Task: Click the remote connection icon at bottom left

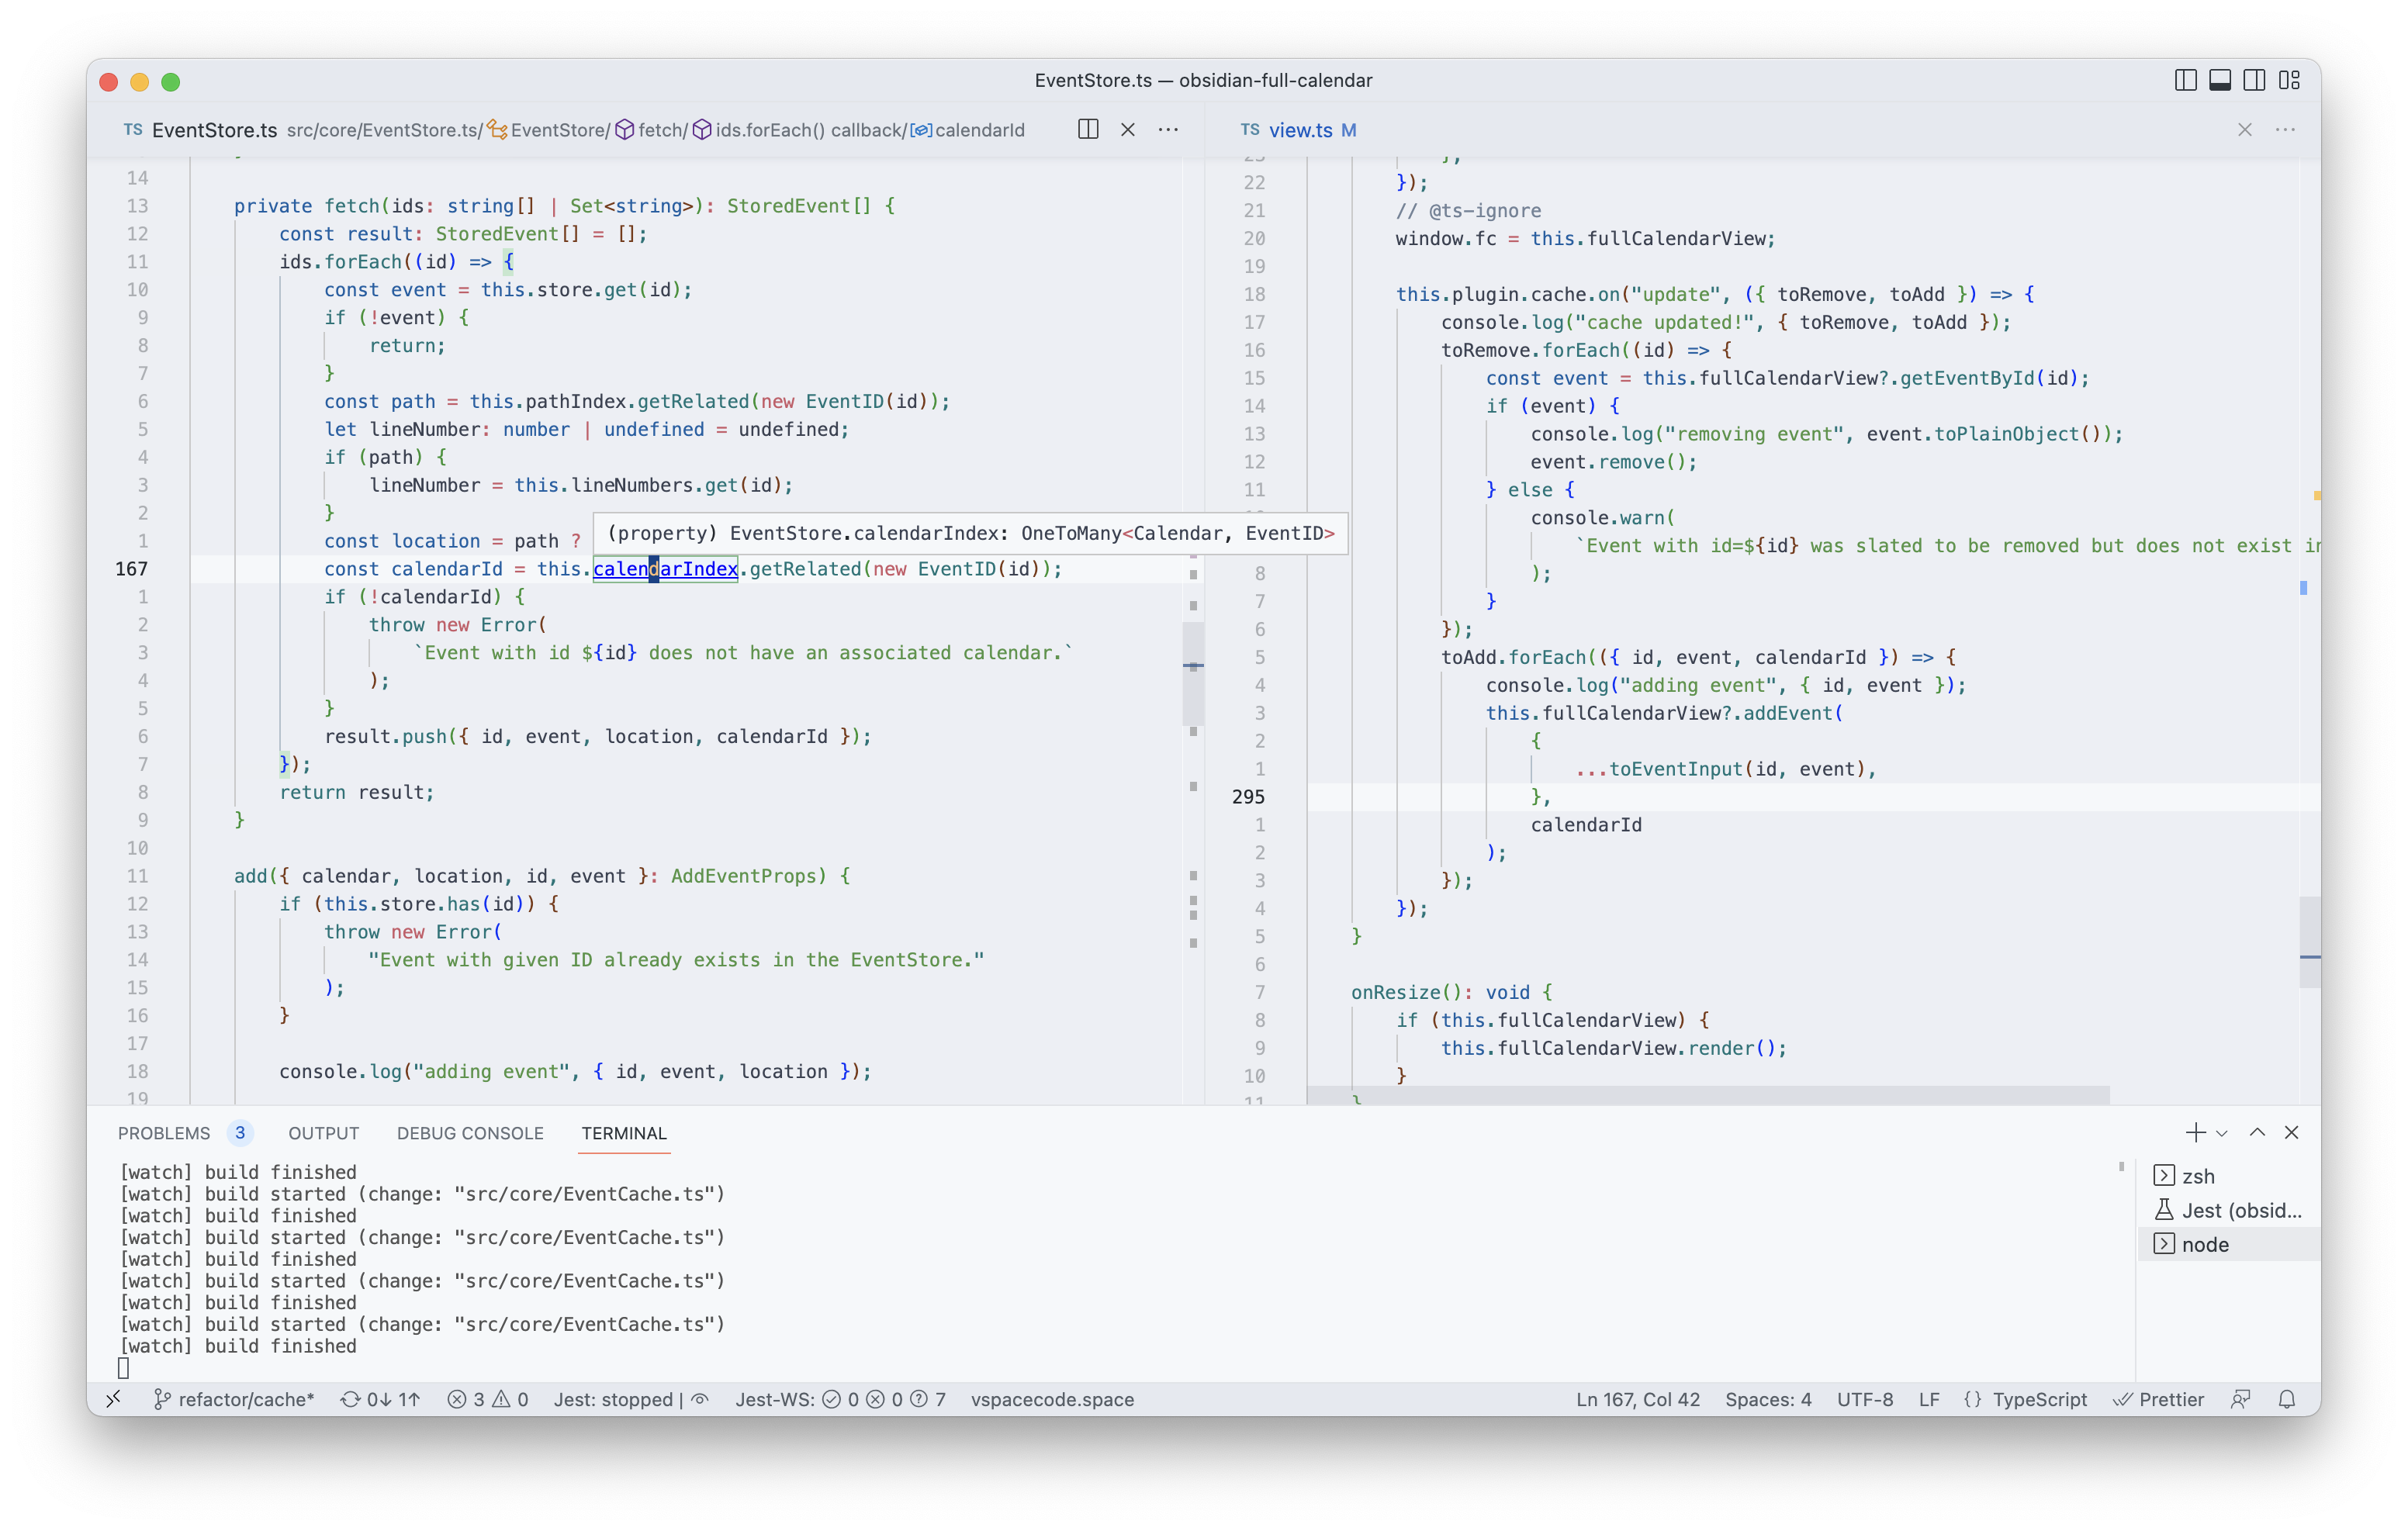Action: [114, 1399]
